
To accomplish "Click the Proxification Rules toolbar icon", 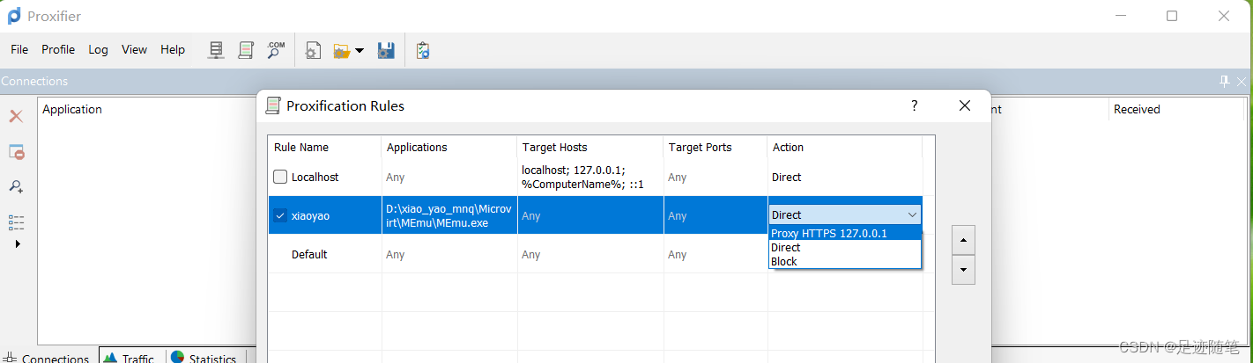I will click(246, 50).
